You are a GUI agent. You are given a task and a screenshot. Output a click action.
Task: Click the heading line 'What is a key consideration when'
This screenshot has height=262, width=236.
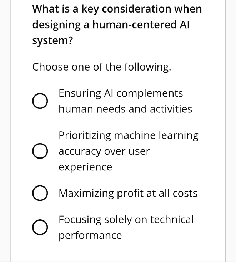click(117, 9)
